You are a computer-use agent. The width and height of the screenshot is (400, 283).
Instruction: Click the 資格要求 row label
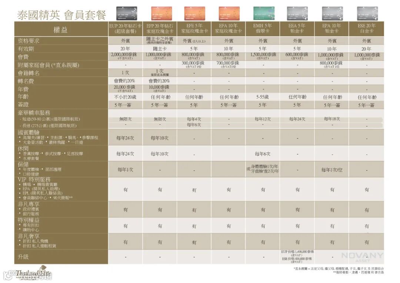coord(29,41)
